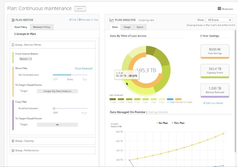Select the Google Big Data Analytics target
Screen dimensions: 238x167
point(57,91)
